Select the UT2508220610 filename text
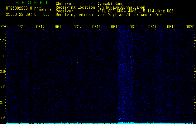This screenshot has height=124, width=196. [22, 8]
